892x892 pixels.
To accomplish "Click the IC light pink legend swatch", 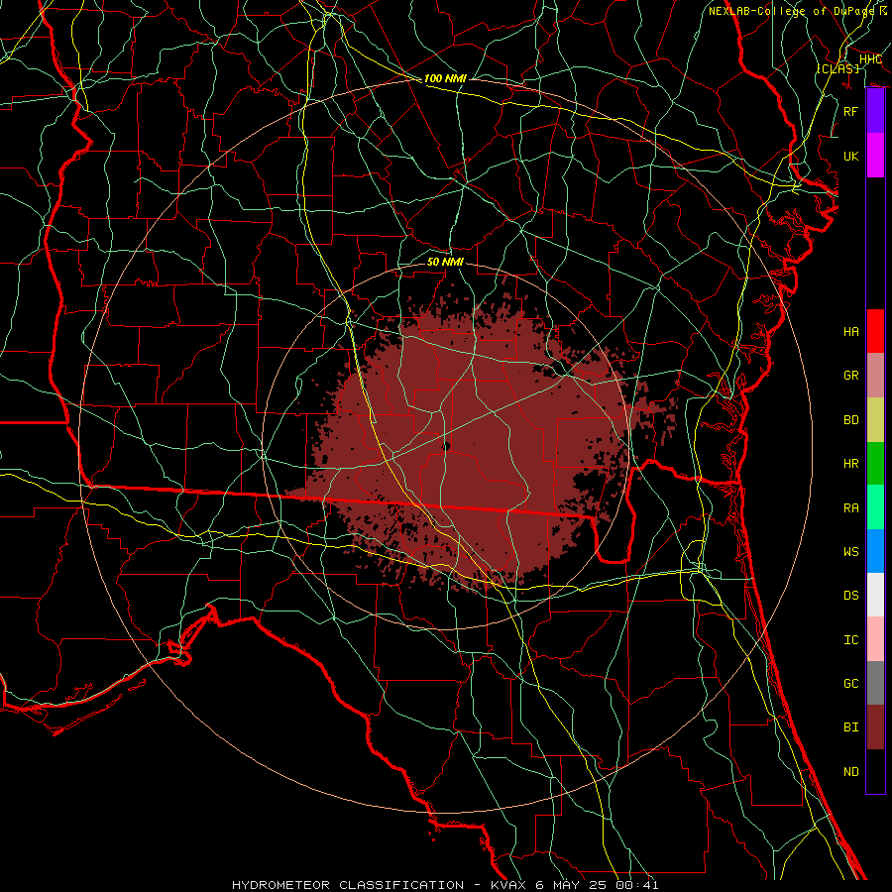I will 875,639.
